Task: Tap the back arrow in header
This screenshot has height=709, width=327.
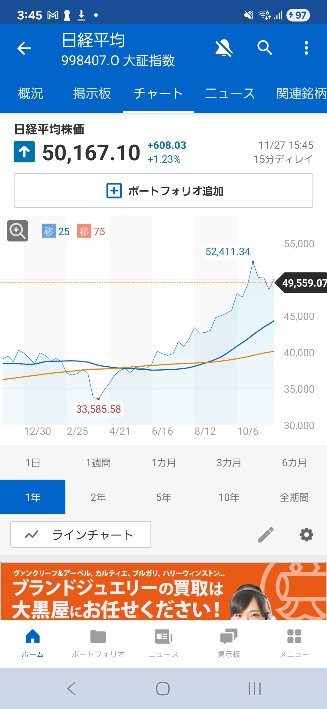Action: coord(24,48)
